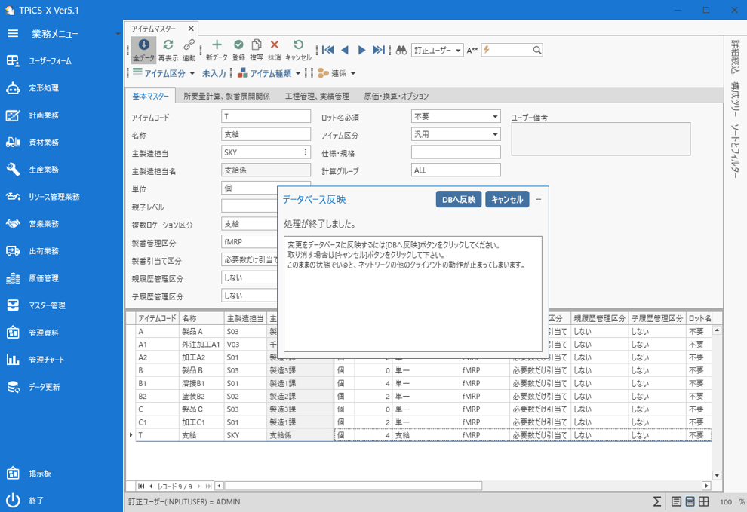747x512 pixels.
Task: Open the 訂正ユーザー dropdown in toolbar
Action: click(439, 51)
